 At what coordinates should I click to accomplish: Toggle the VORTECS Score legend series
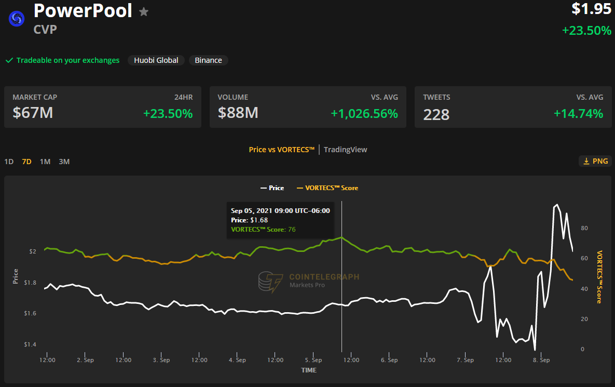327,188
